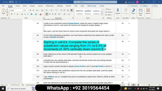Decrease paragraph indent
The height and width of the screenshot is (91, 162).
61,10
